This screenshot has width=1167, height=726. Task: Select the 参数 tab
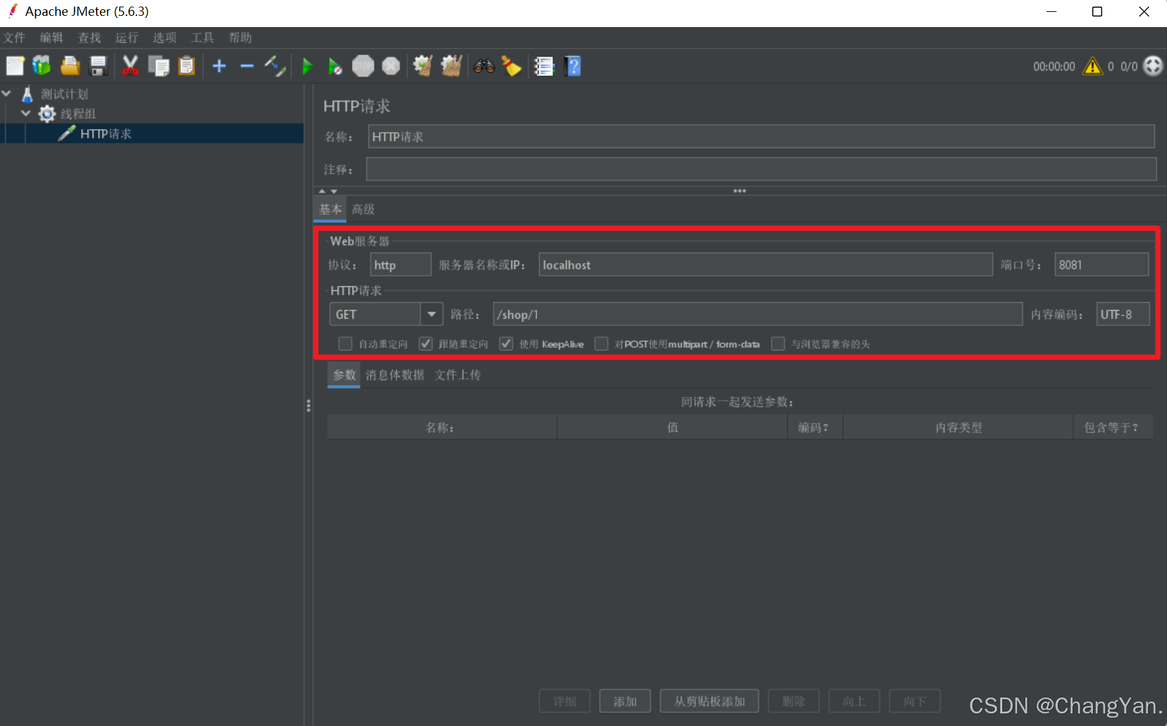point(344,375)
